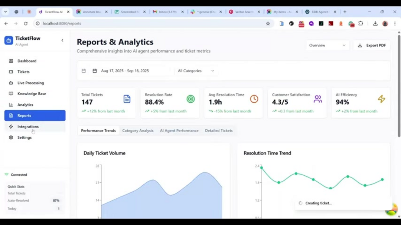Collapse the sidebar with the chevron
The width and height of the screenshot is (401, 225).
62,40
